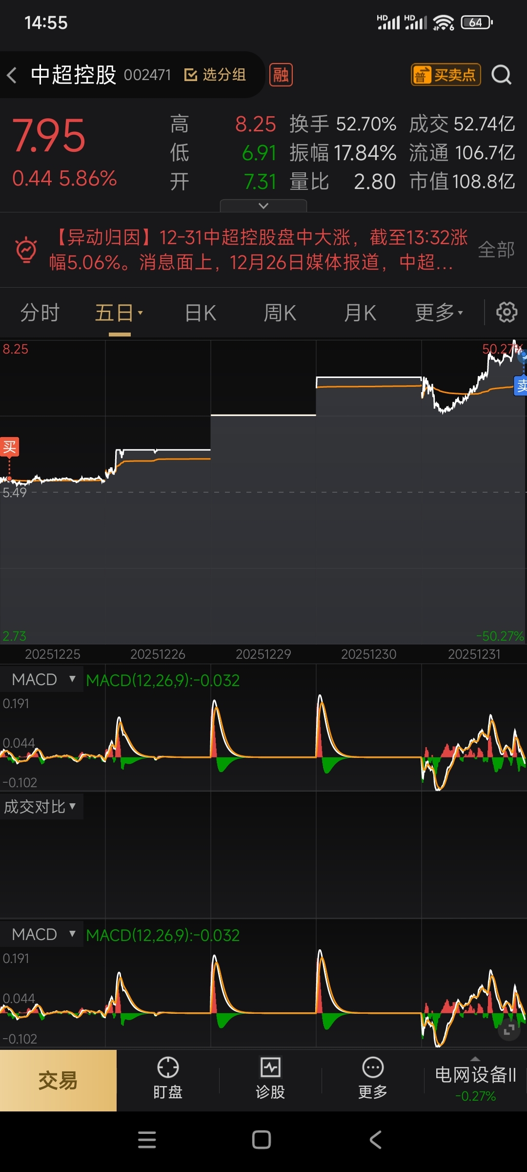Screen dimensions: 527x1172
Task: Tap the 20251229 date label
Action: point(263,654)
